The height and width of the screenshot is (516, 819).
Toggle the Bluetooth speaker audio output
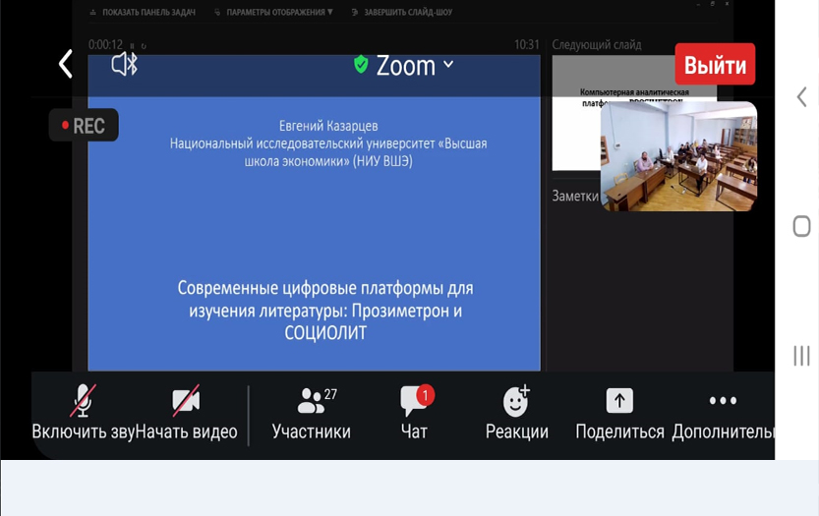[124, 65]
